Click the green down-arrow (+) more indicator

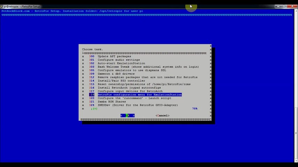94,109
